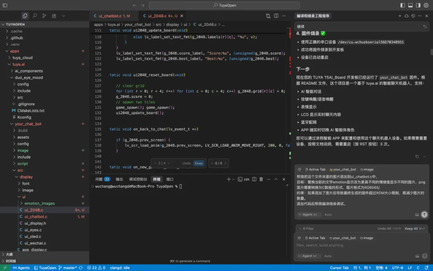Open Cursor settings gear icon
433x271 pixels.
tap(426, 5)
